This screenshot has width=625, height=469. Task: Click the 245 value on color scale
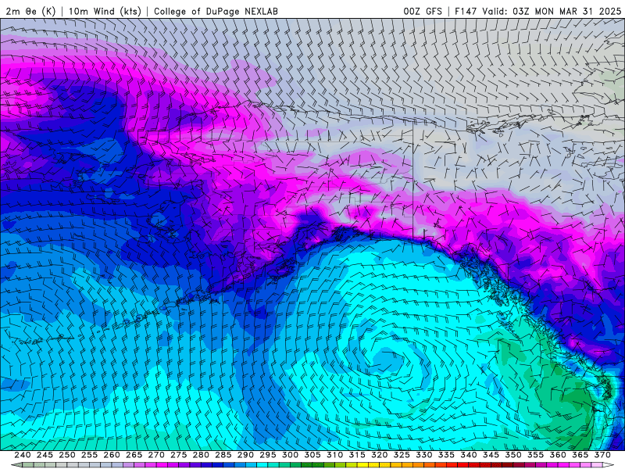45,455
